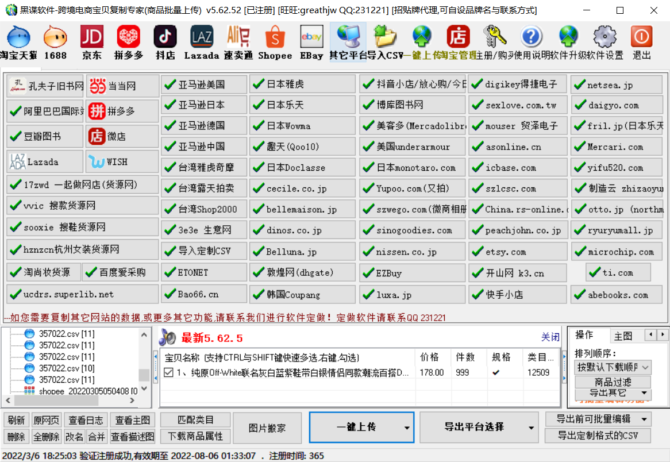This screenshot has height=462, width=670.
Task: Expand the 导出其它 dropdown
Action: coord(613,393)
